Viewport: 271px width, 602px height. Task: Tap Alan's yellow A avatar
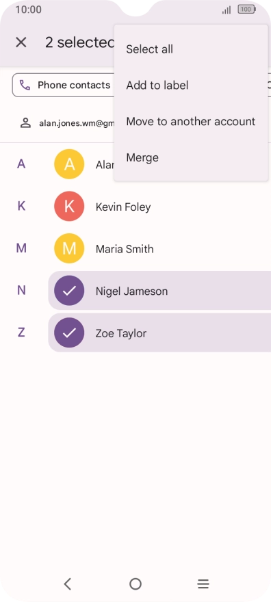69,164
